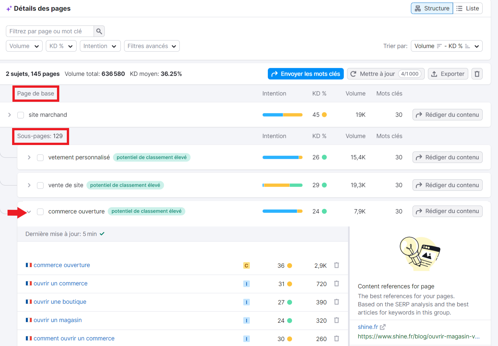Open the 'ouvrir un commerce' keyword link
Image resolution: width=498 pixels, height=346 pixels.
(x=61, y=283)
